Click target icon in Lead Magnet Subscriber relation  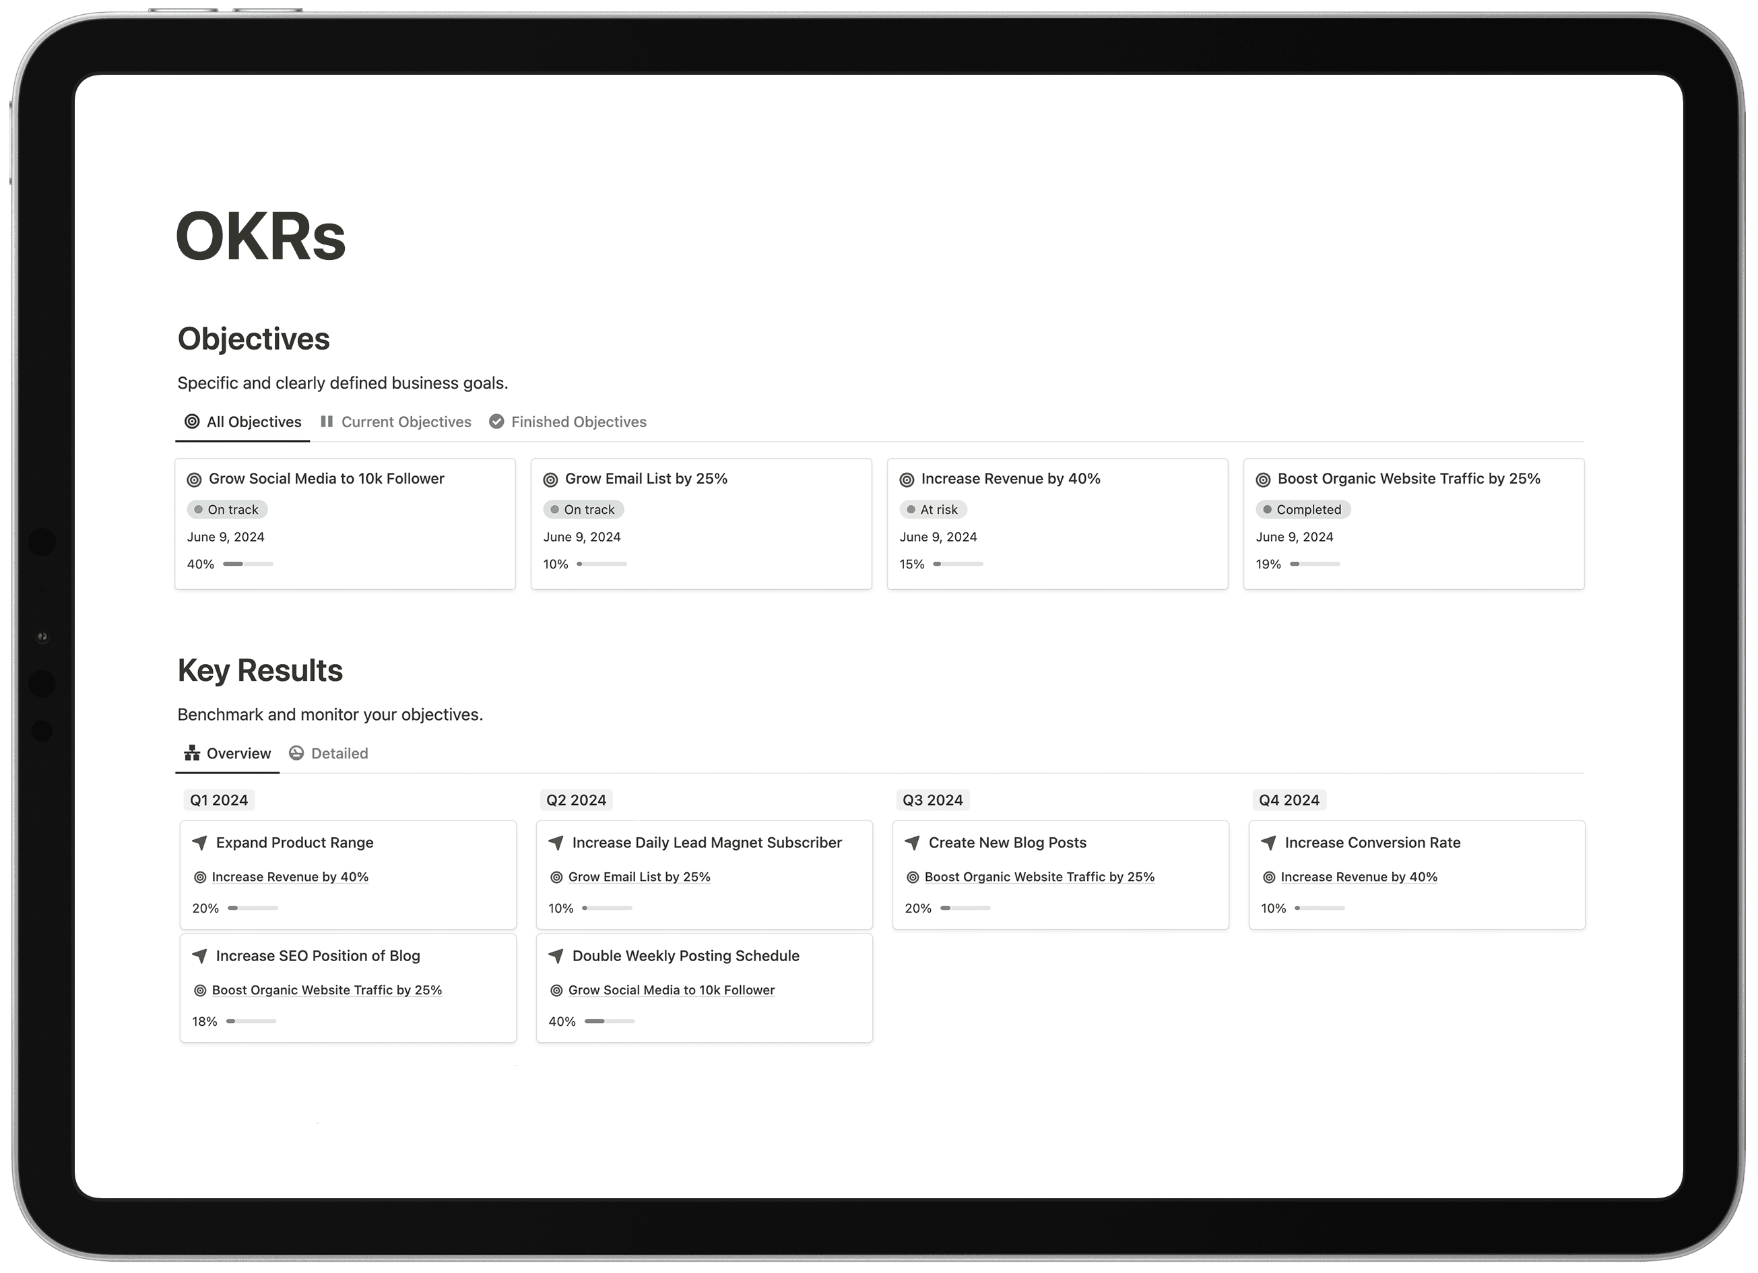(x=556, y=878)
